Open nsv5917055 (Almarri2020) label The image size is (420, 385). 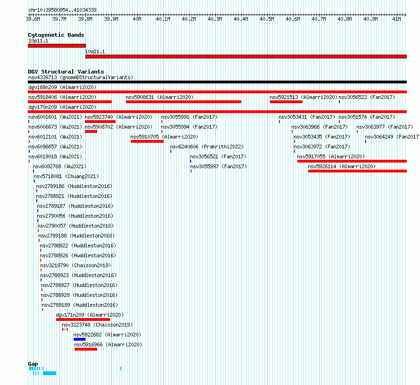pos(331,156)
